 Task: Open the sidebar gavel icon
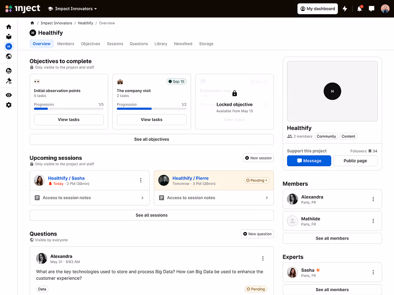9,81
